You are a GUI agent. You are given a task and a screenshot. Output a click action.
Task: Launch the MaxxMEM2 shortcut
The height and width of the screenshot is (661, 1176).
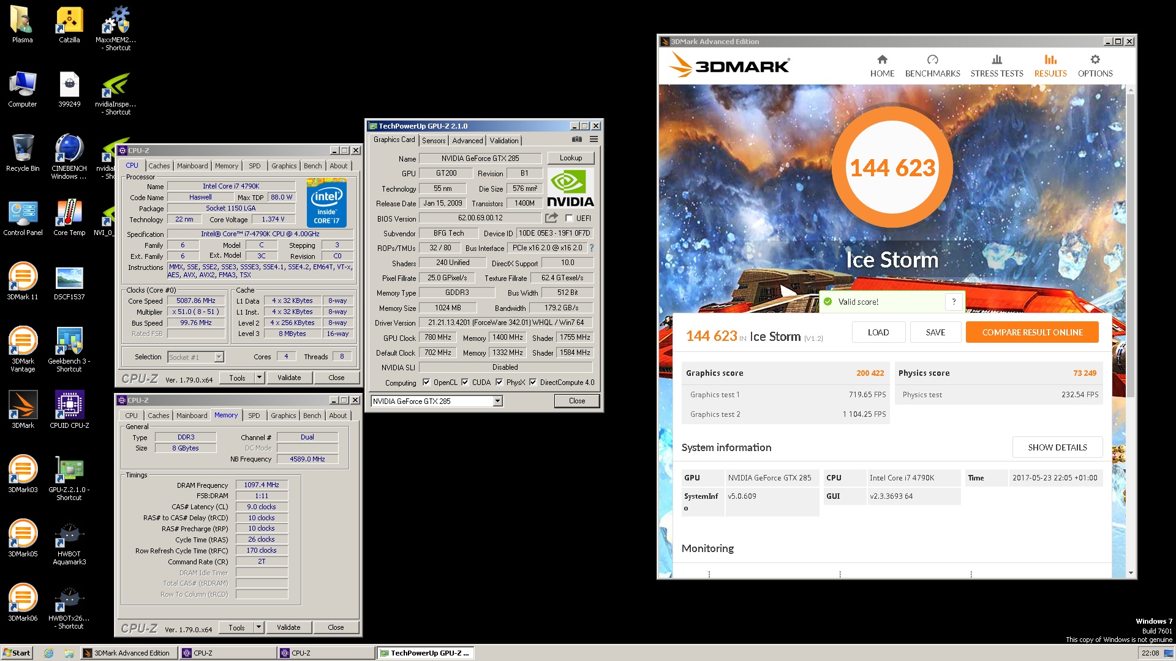point(116,28)
